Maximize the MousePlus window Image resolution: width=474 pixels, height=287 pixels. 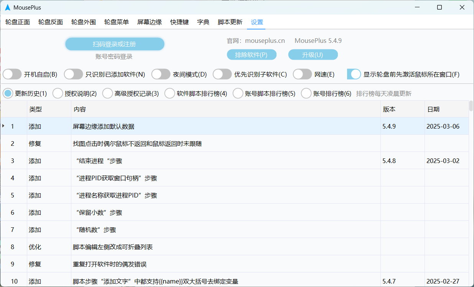pos(439,7)
